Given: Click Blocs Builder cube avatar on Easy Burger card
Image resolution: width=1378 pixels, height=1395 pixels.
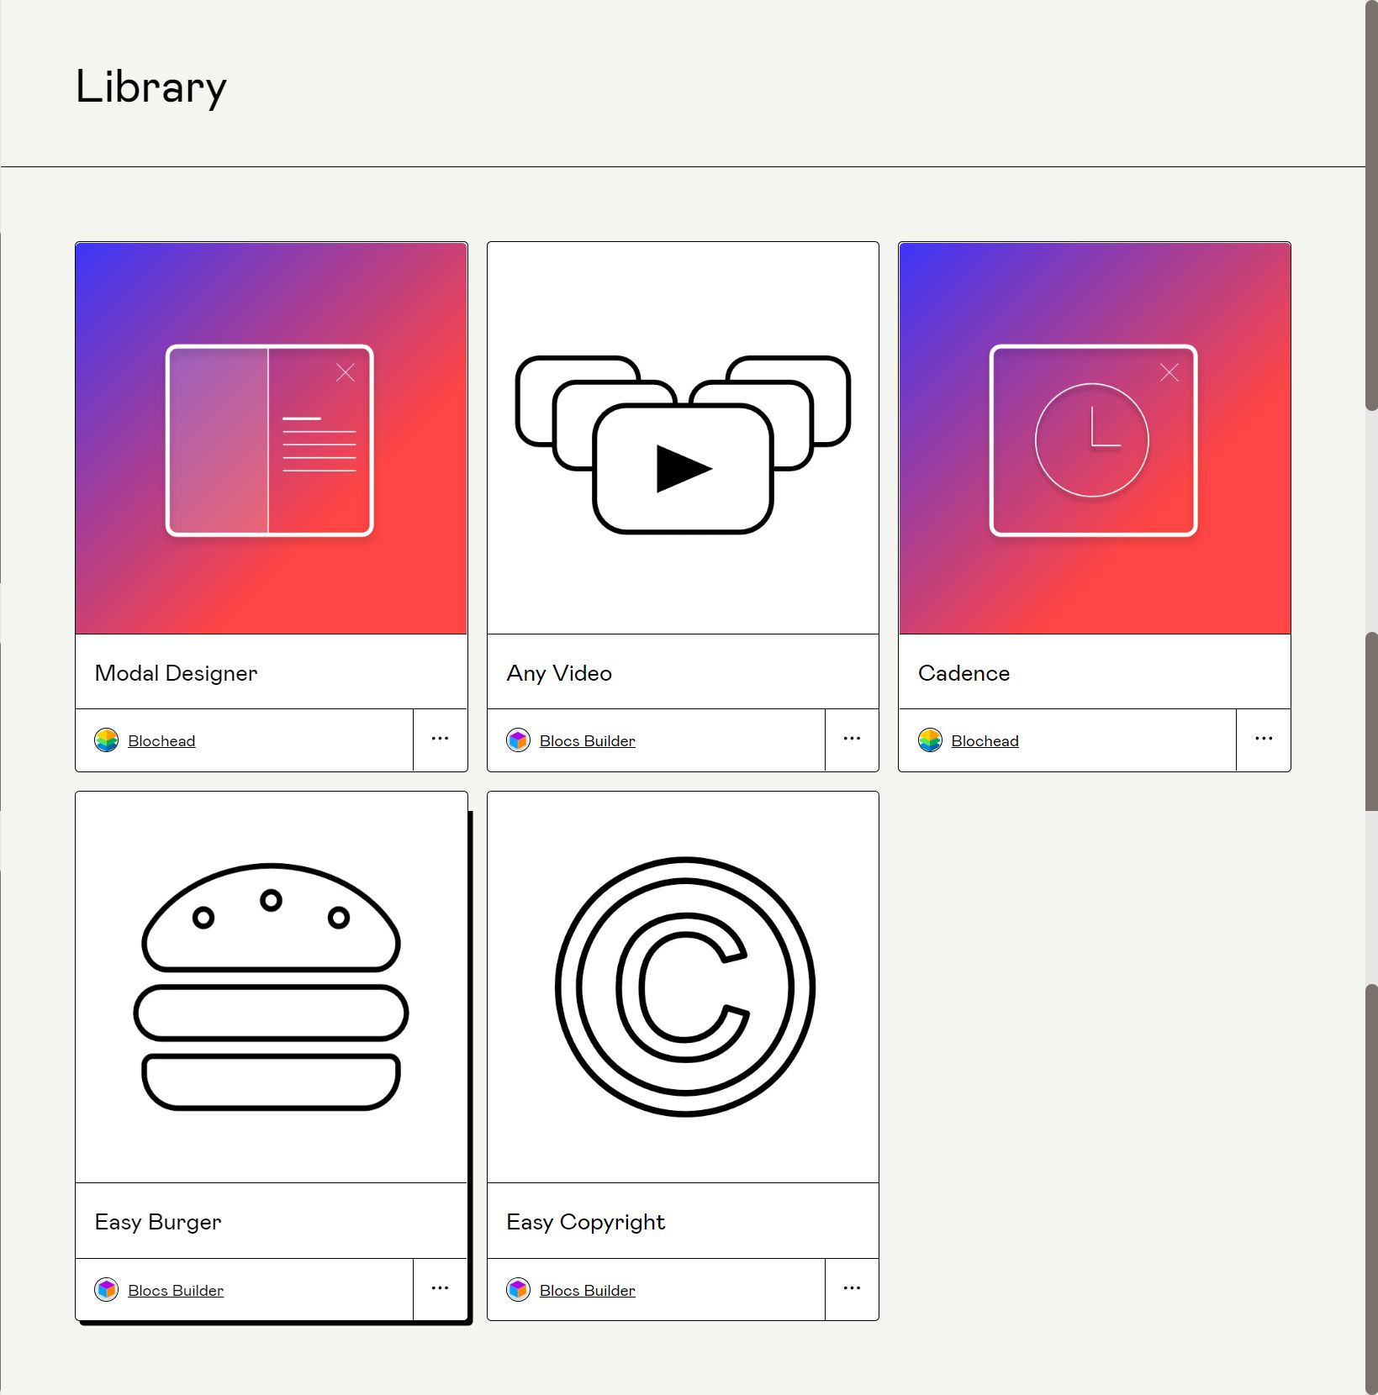Looking at the screenshot, I should pos(107,1290).
